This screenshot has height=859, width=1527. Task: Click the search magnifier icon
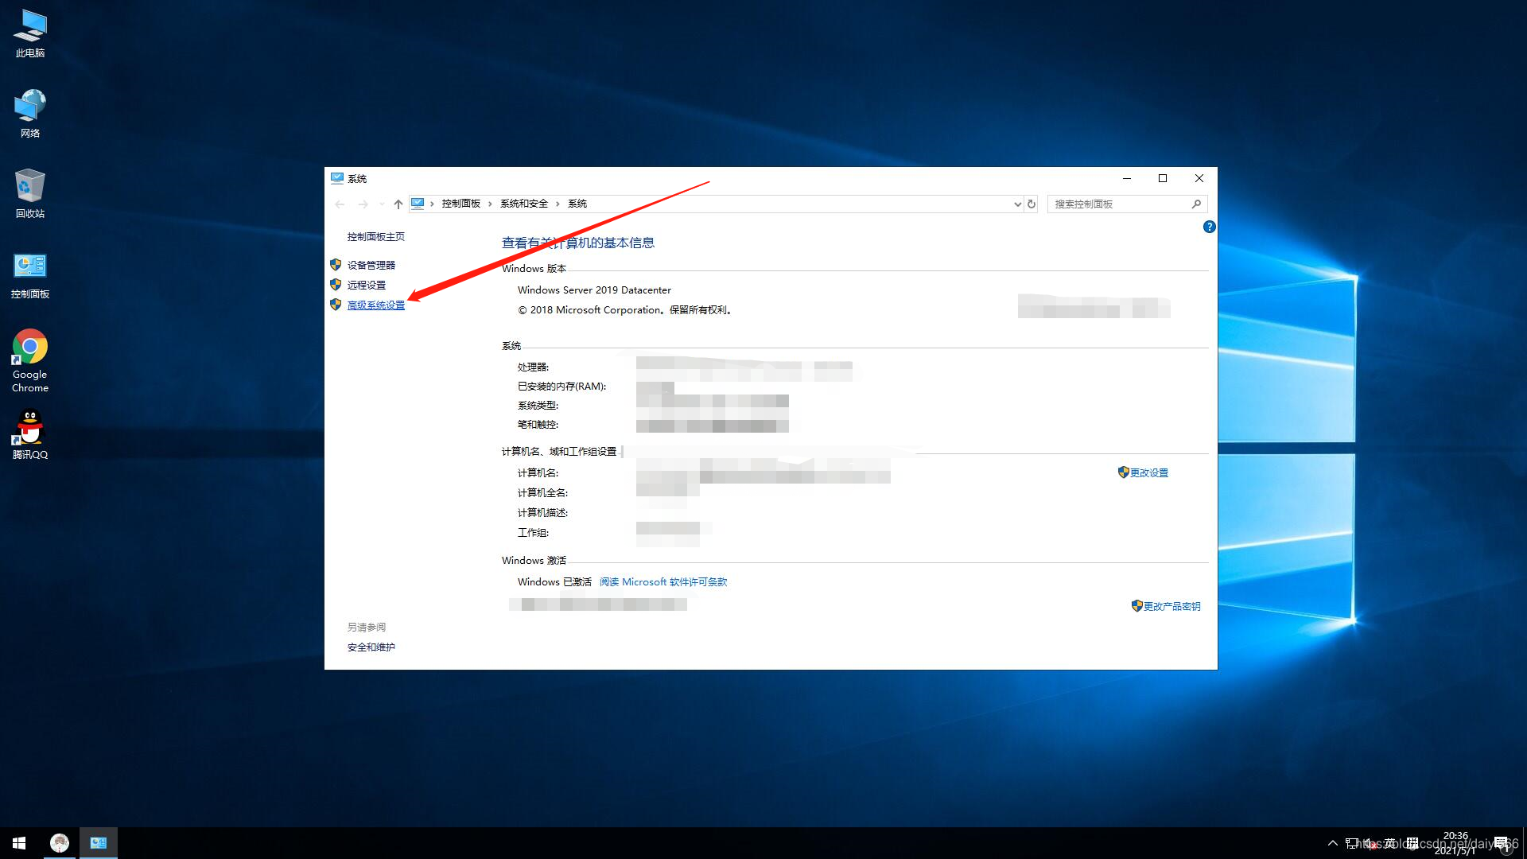tap(1196, 204)
